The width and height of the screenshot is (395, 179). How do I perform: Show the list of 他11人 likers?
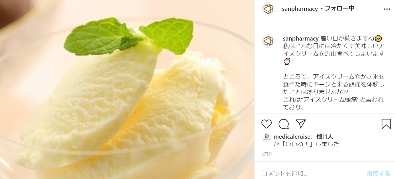[325, 137]
